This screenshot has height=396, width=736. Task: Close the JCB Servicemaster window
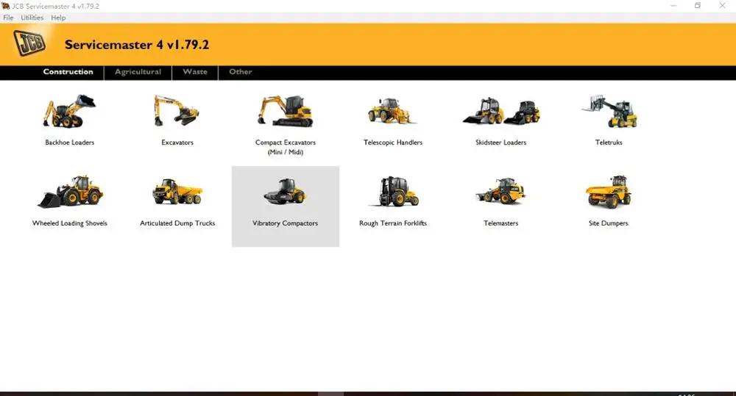[x=723, y=6]
